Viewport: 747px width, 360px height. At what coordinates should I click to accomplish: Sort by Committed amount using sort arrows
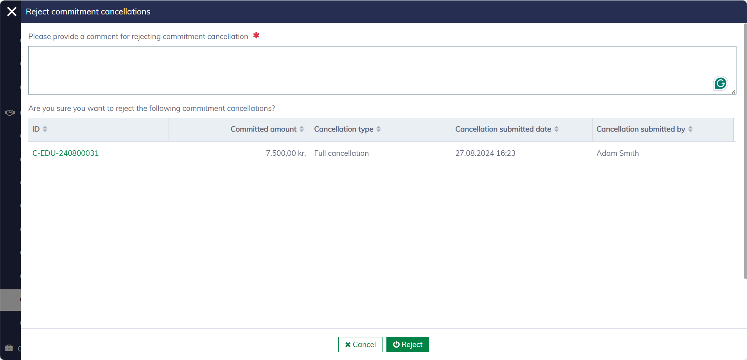pos(302,129)
